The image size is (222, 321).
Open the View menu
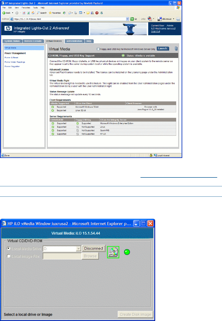click(x=17, y=8)
